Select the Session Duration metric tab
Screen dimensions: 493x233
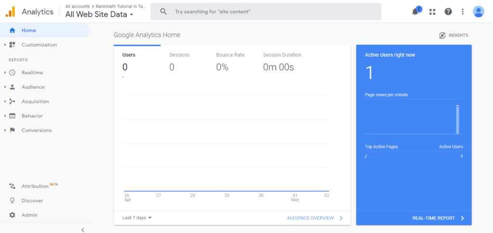tap(282, 63)
